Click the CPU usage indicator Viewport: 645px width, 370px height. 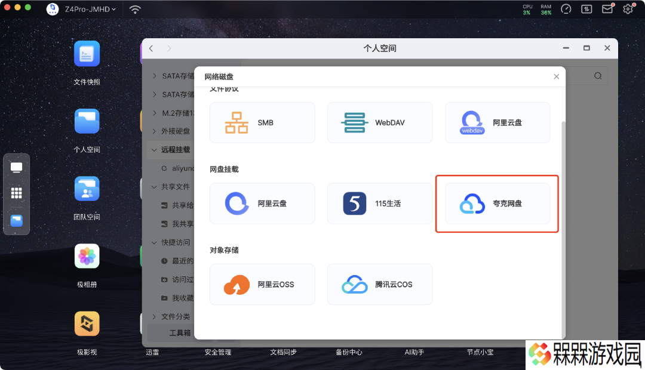(527, 10)
